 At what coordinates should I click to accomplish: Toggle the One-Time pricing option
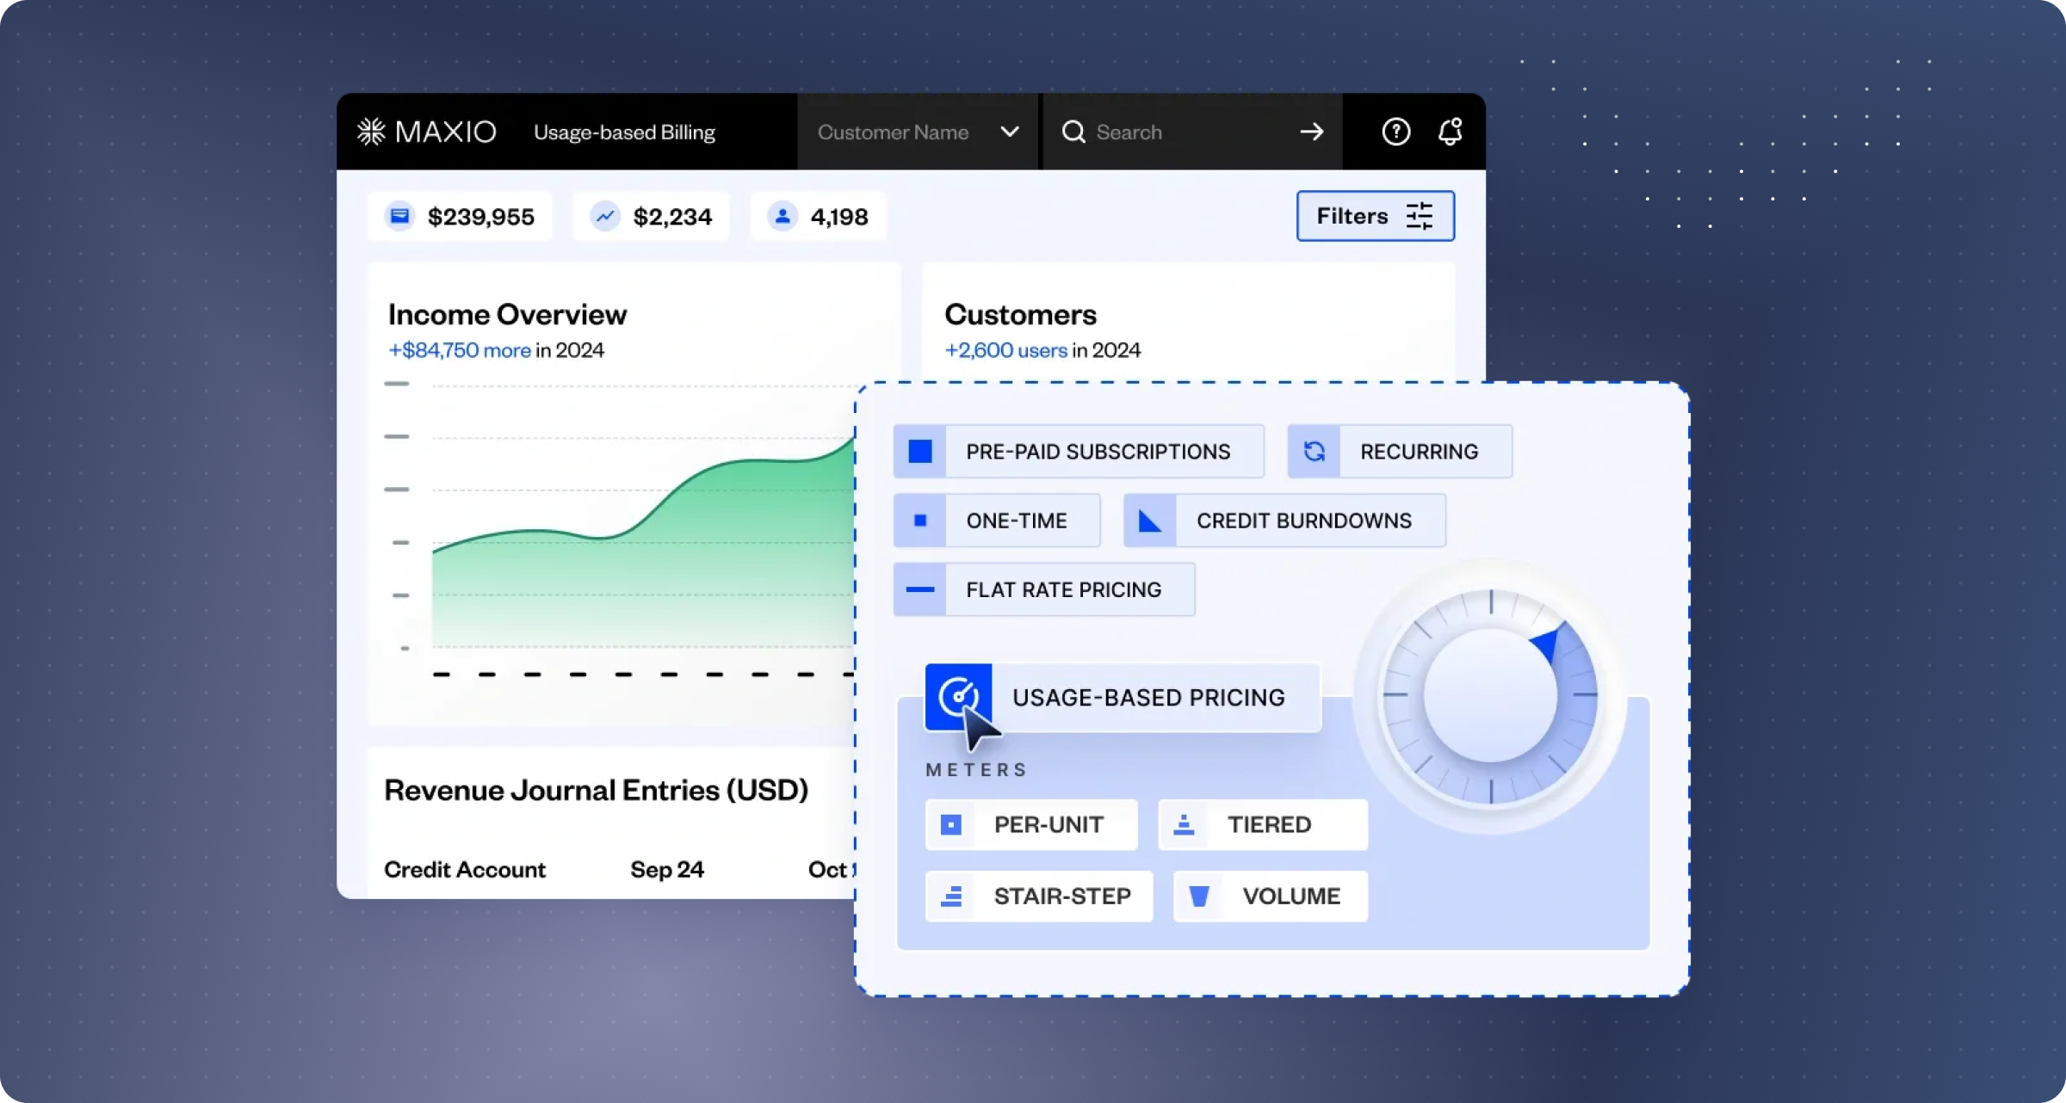tap(997, 521)
